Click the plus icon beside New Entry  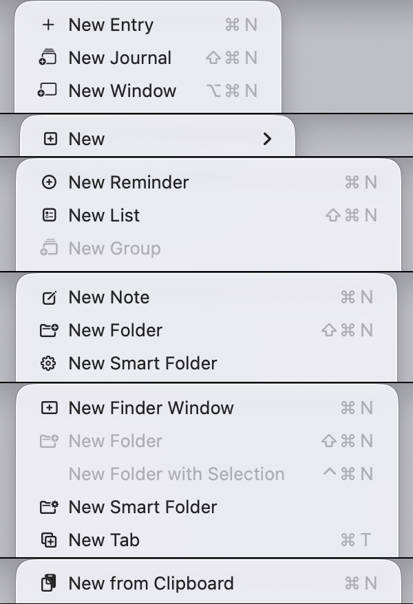click(x=48, y=25)
